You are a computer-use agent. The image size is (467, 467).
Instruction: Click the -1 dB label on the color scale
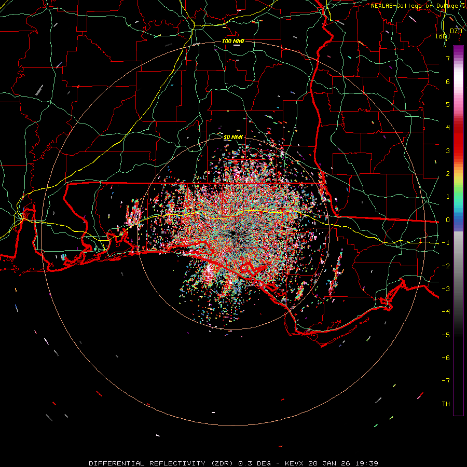click(446, 243)
